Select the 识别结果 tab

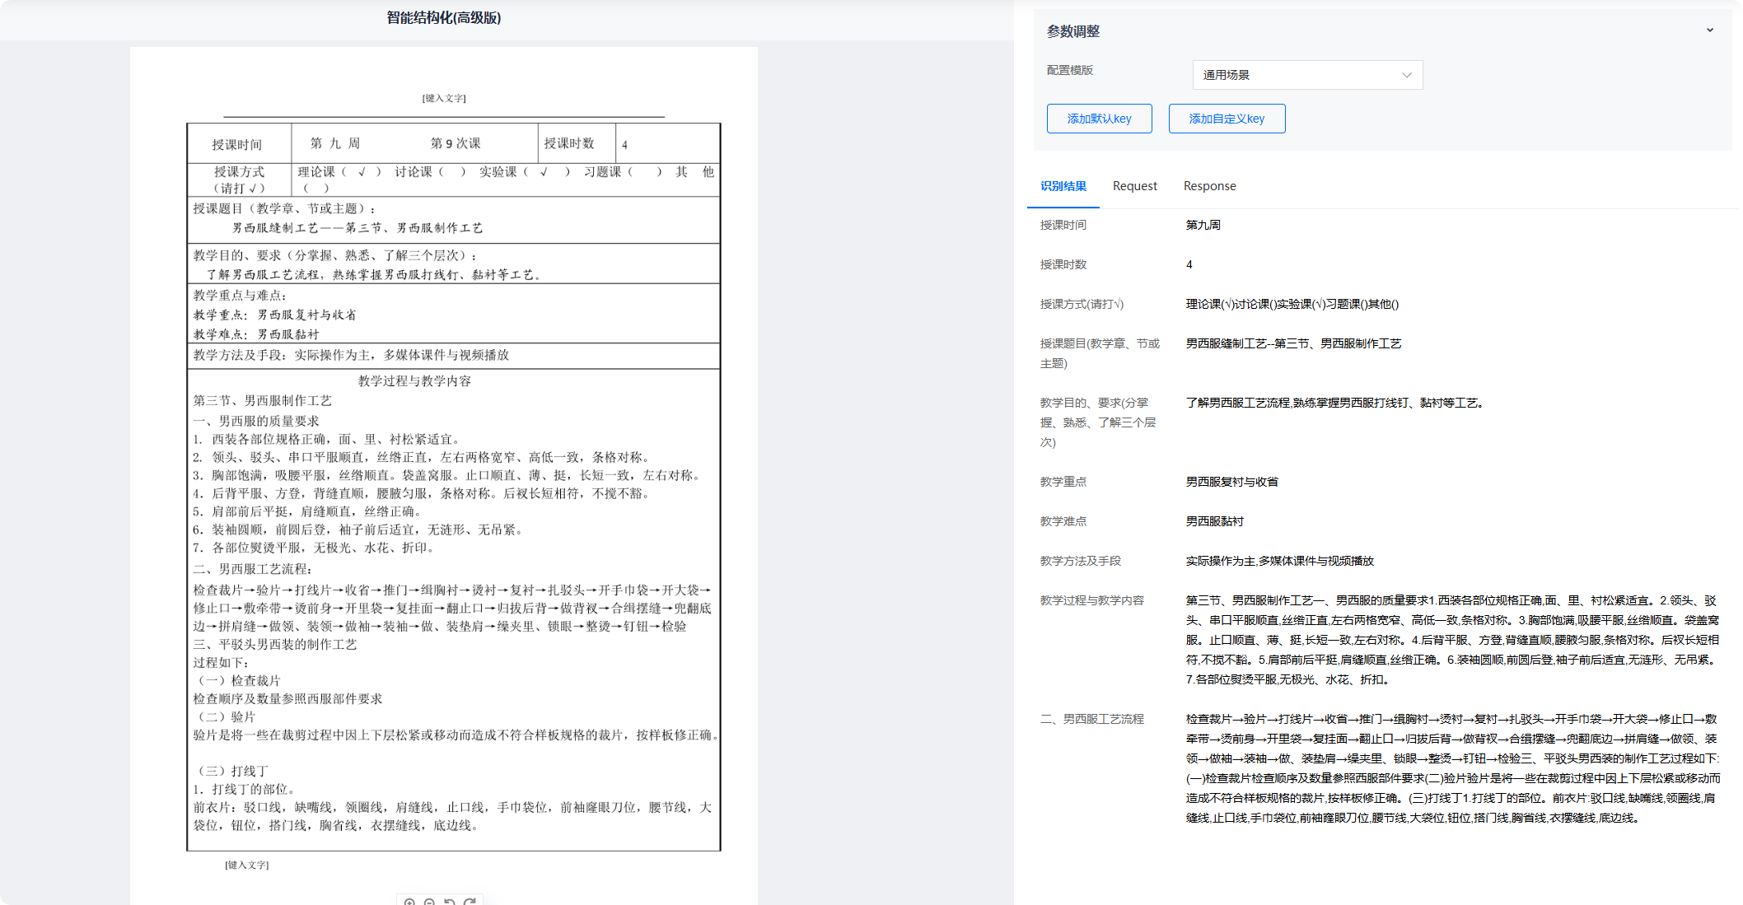pyautogui.click(x=1063, y=186)
